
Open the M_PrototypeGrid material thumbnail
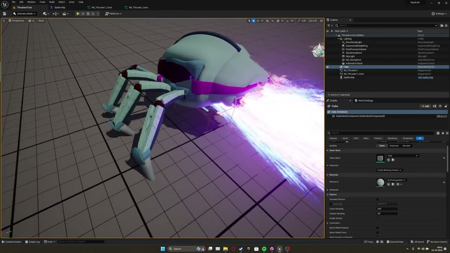(x=380, y=182)
